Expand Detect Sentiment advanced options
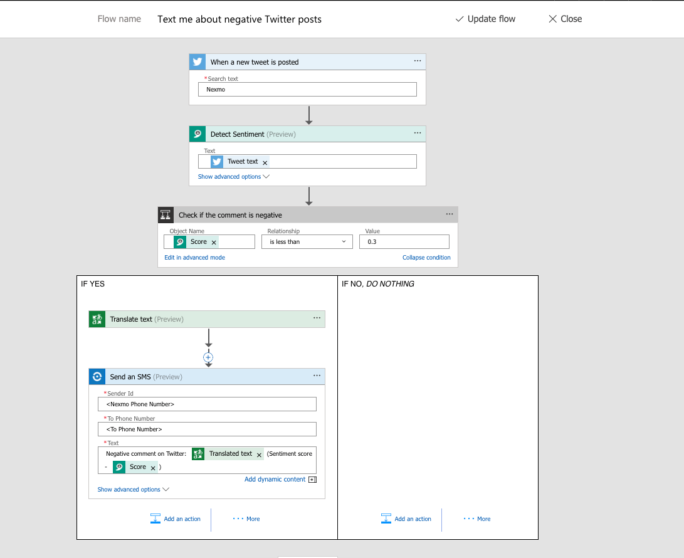This screenshot has height=558, width=684. coord(233,177)
